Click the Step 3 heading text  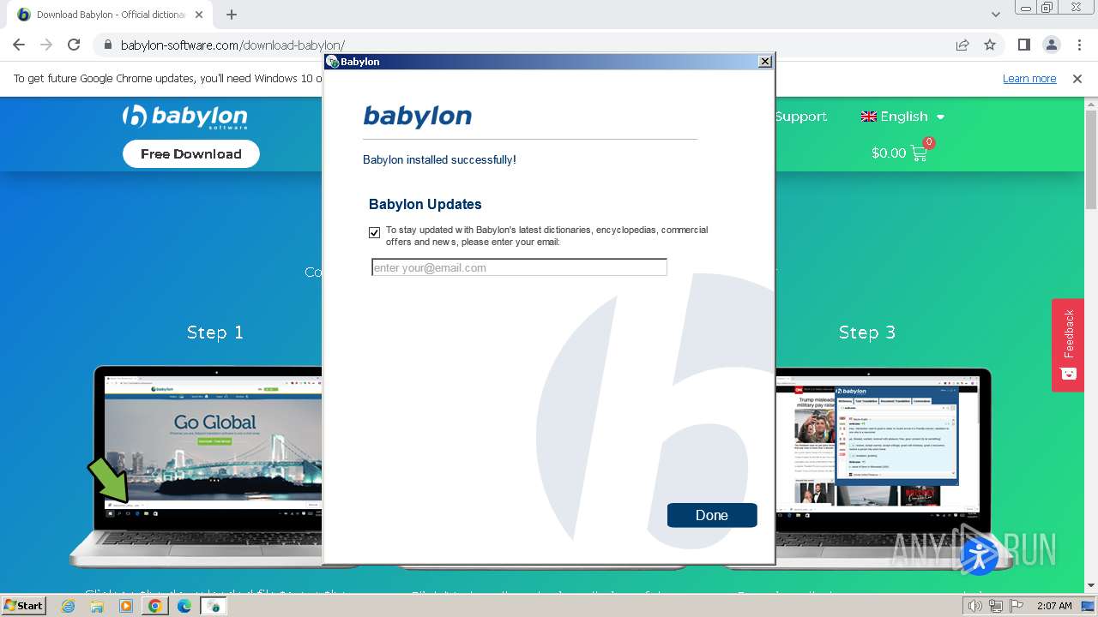click(867, 332)
